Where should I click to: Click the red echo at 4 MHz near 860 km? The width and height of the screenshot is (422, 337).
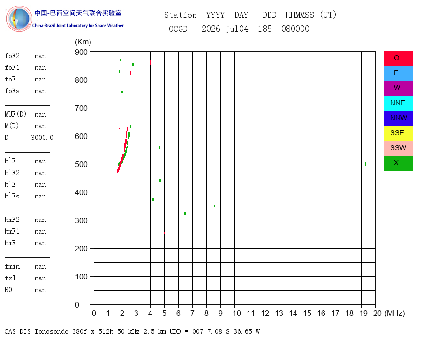150,62
